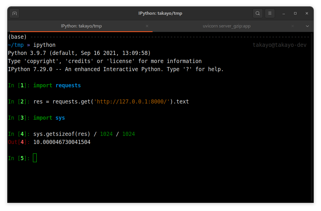
Task: Click the http://127.0.0.1:8000/ URL string
Action: [133, 102]
